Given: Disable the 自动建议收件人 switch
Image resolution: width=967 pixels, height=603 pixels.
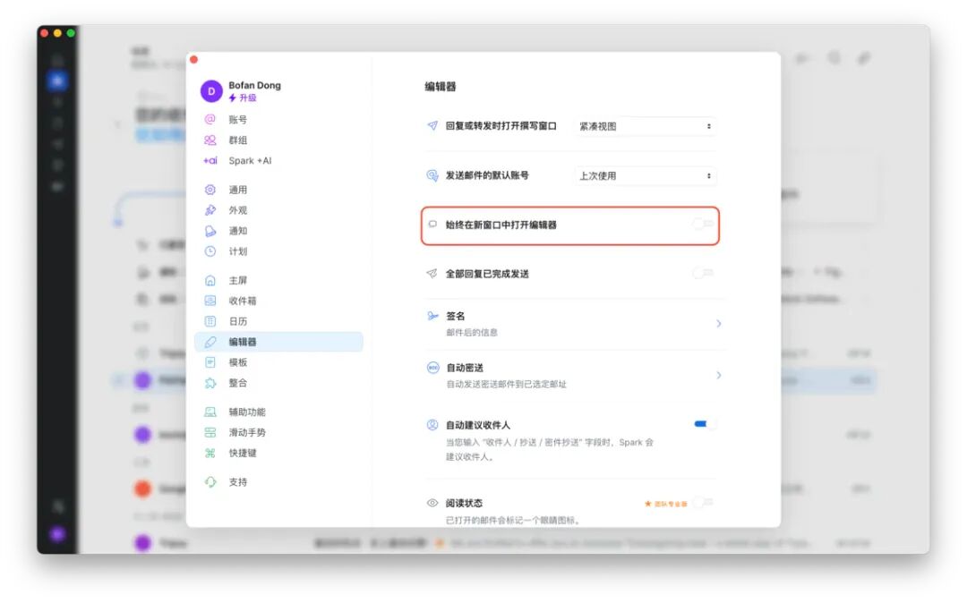Looking at the screenshot, I should (704, 424).
